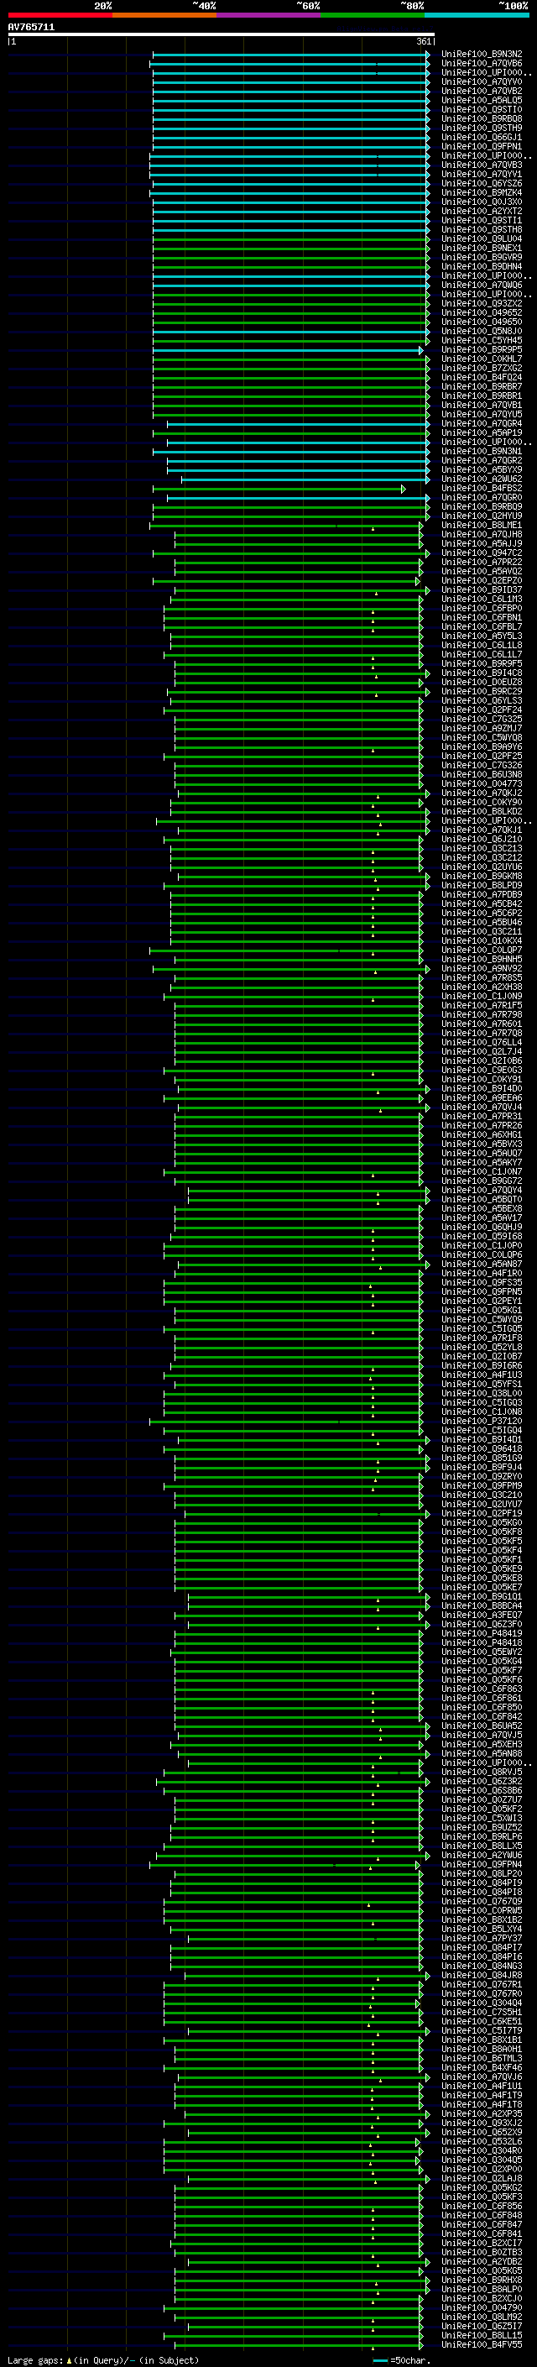Click the green arrowhead of B4FBS2 alignment
The width and height of the screenshot is (537, 2367).
tap(404, 489)
